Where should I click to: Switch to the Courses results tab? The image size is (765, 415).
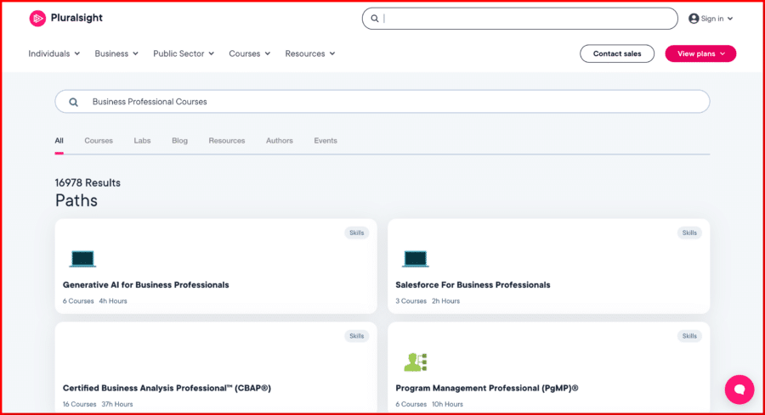tap(99, 141)
